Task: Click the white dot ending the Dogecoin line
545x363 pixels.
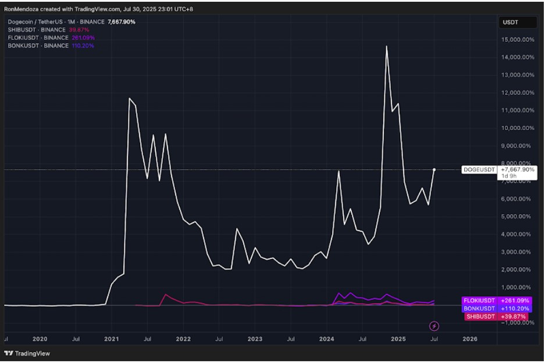Action: coord(434,170)
